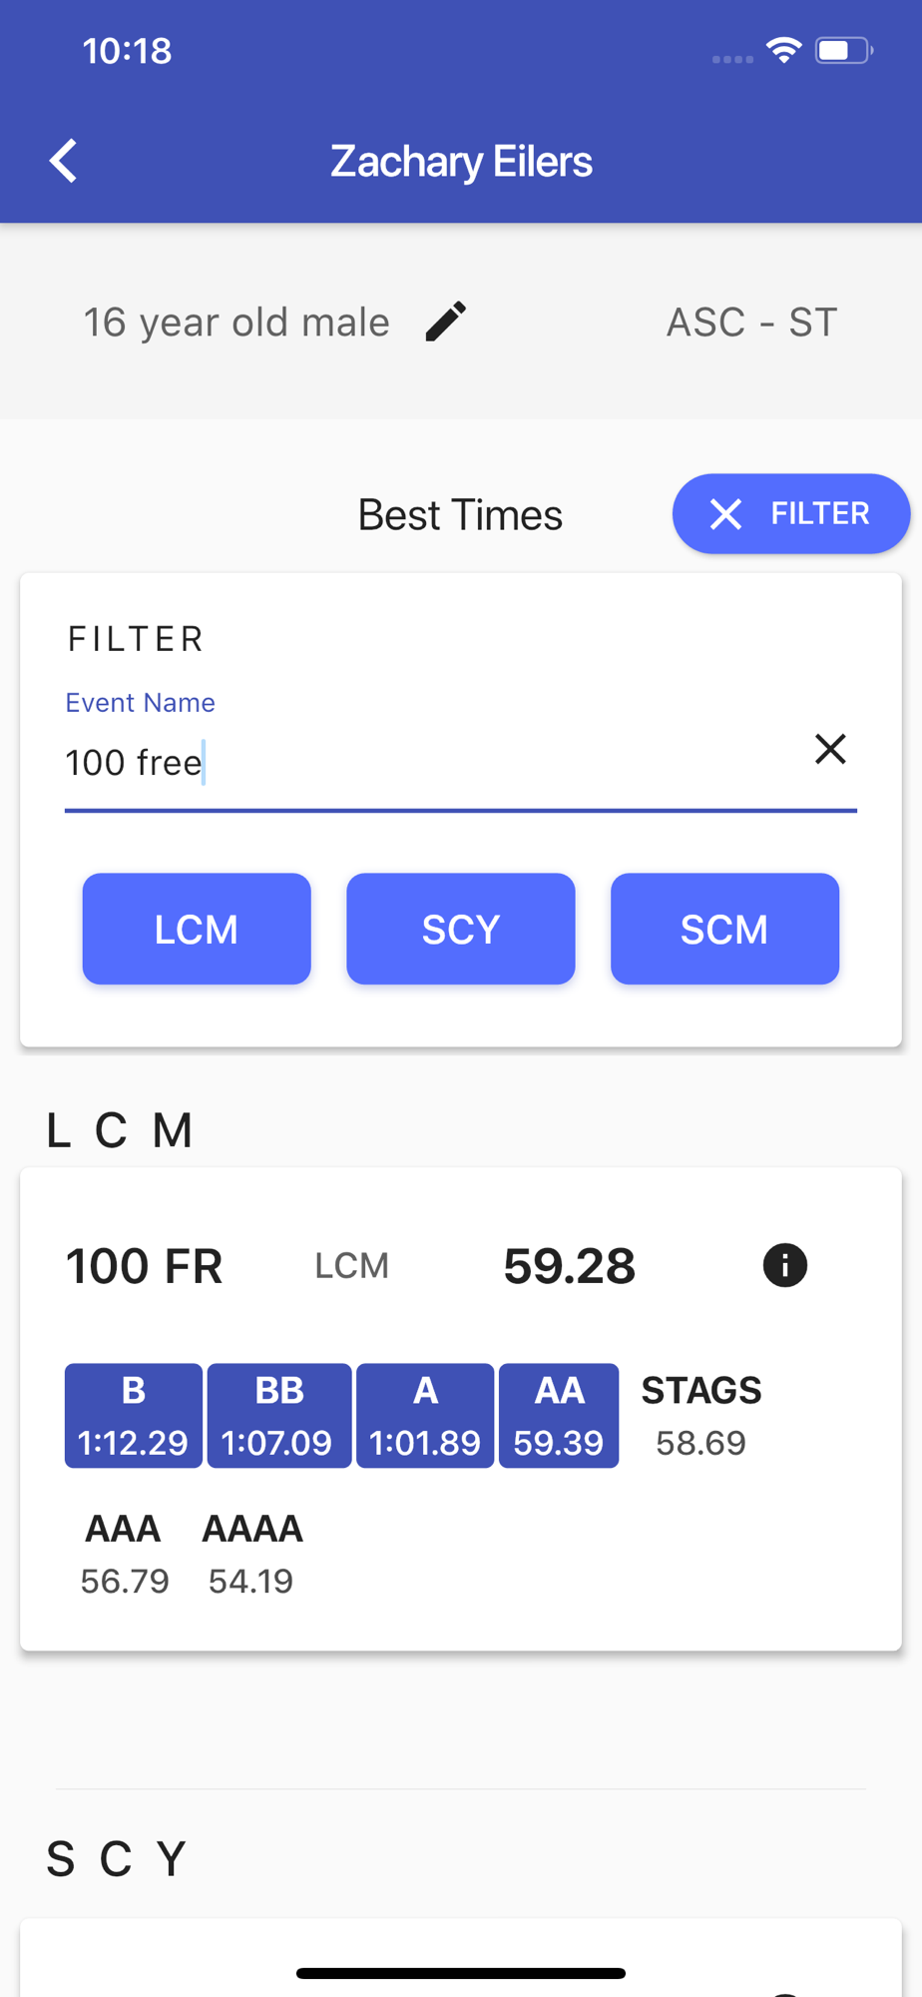Image resolution: width=922 pixels, height=1997 pixels.
Task: Select the BB 1:07.09 standard badge
Action: (278, 1416)
